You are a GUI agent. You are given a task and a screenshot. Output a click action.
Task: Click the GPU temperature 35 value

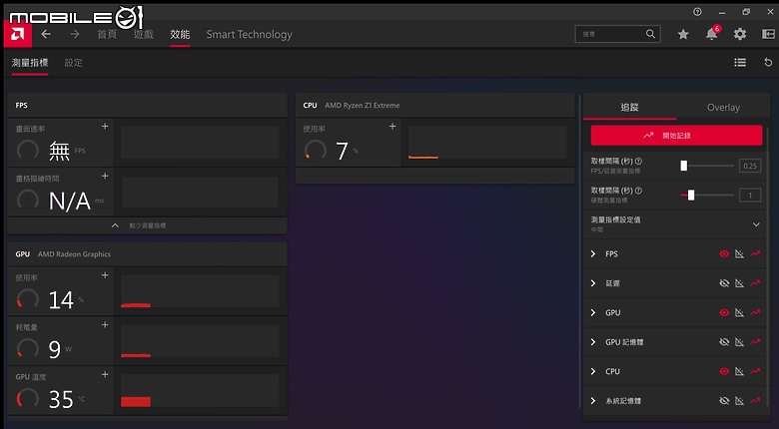click(61, 399)
